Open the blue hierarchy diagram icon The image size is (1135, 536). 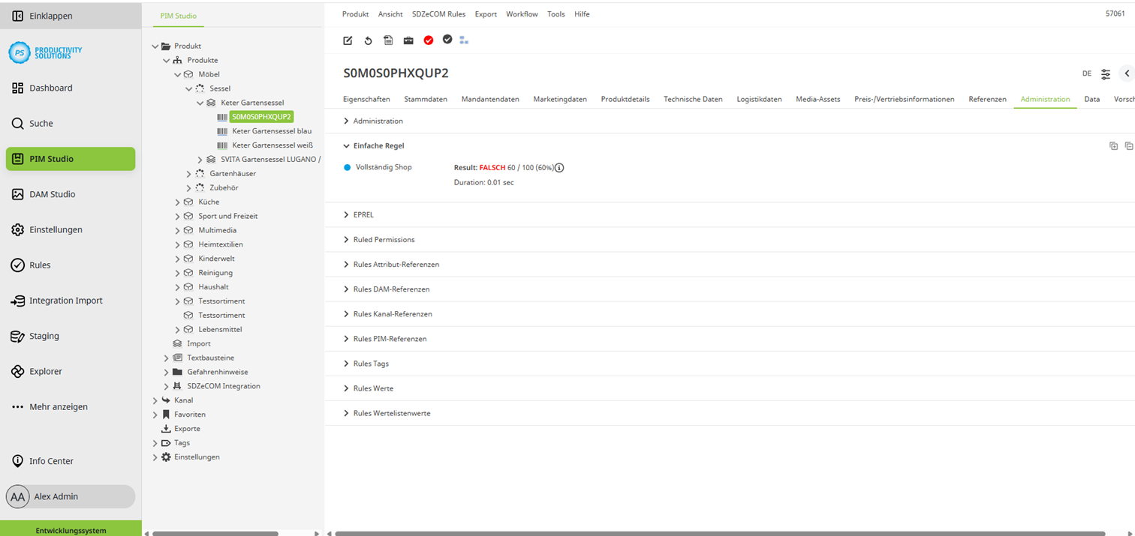click(x=464, y=40)
